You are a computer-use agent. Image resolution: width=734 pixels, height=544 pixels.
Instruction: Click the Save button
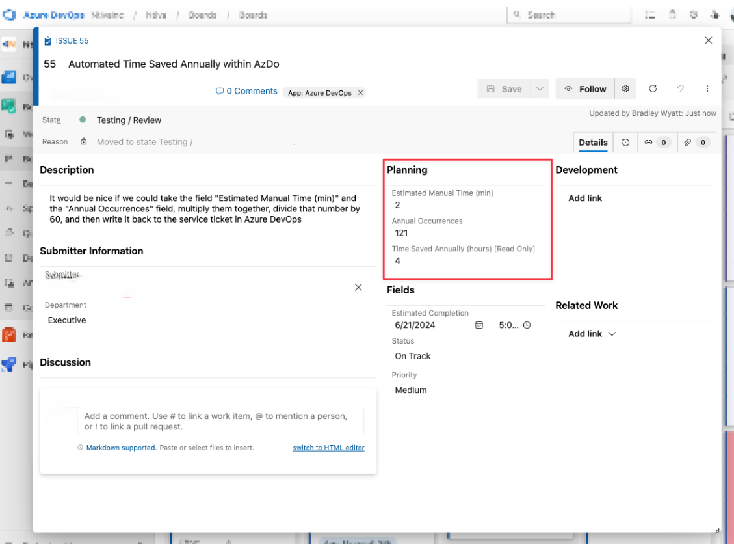click(504, 89)
